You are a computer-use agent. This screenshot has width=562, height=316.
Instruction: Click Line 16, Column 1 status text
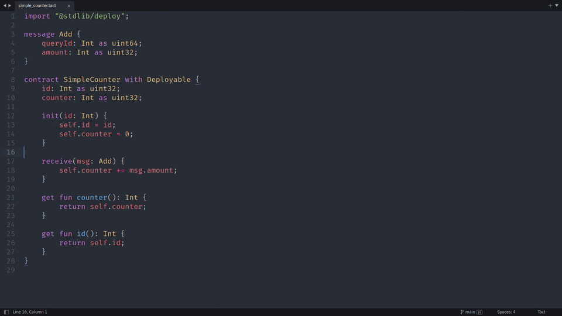30,312
